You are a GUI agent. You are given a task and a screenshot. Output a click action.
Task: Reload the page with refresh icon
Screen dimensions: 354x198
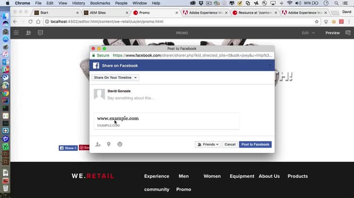pyautogui.click(x=31, y=22)
